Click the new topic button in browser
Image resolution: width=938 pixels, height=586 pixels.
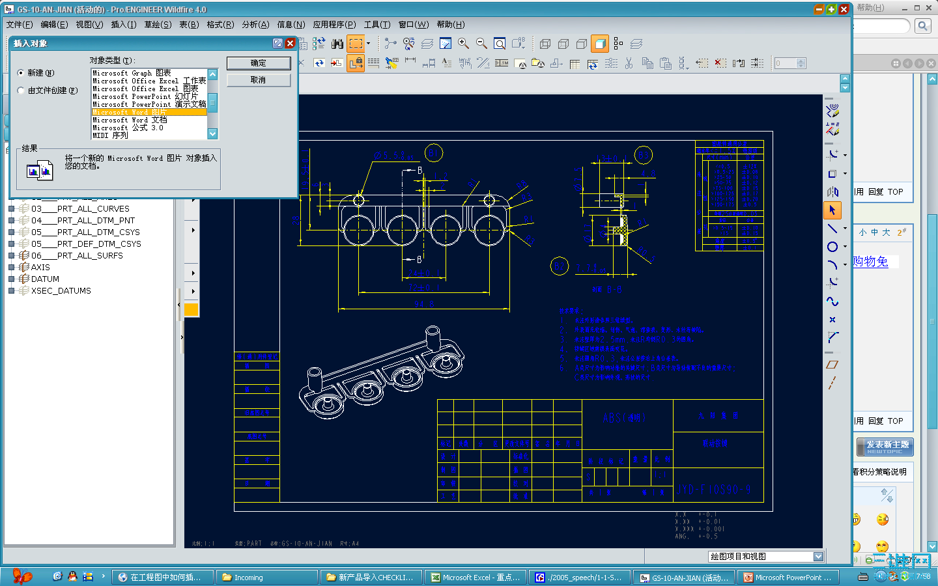click(x=885, y=447)
